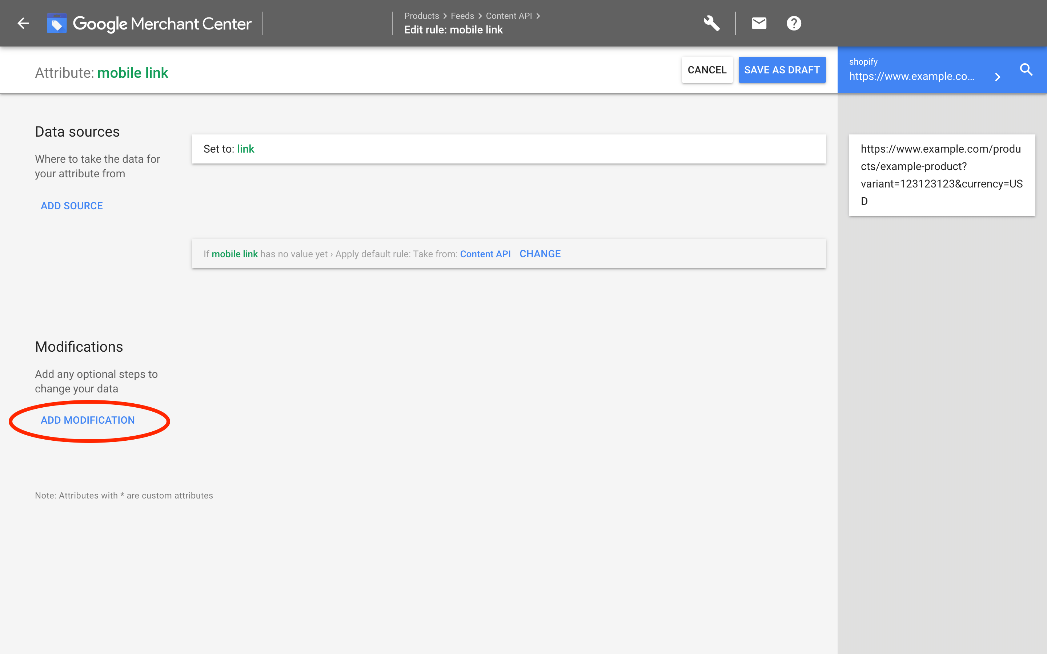Open the Content API breadcrumb
Screen dimensions: 1047x654
coord(508,16)
